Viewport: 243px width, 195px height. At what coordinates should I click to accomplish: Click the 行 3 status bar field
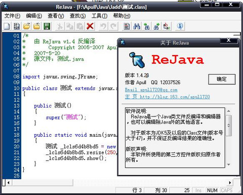tap(130, 190)
